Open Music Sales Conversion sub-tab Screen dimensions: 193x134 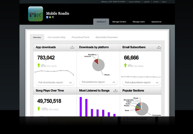click(x=106, y=37)
